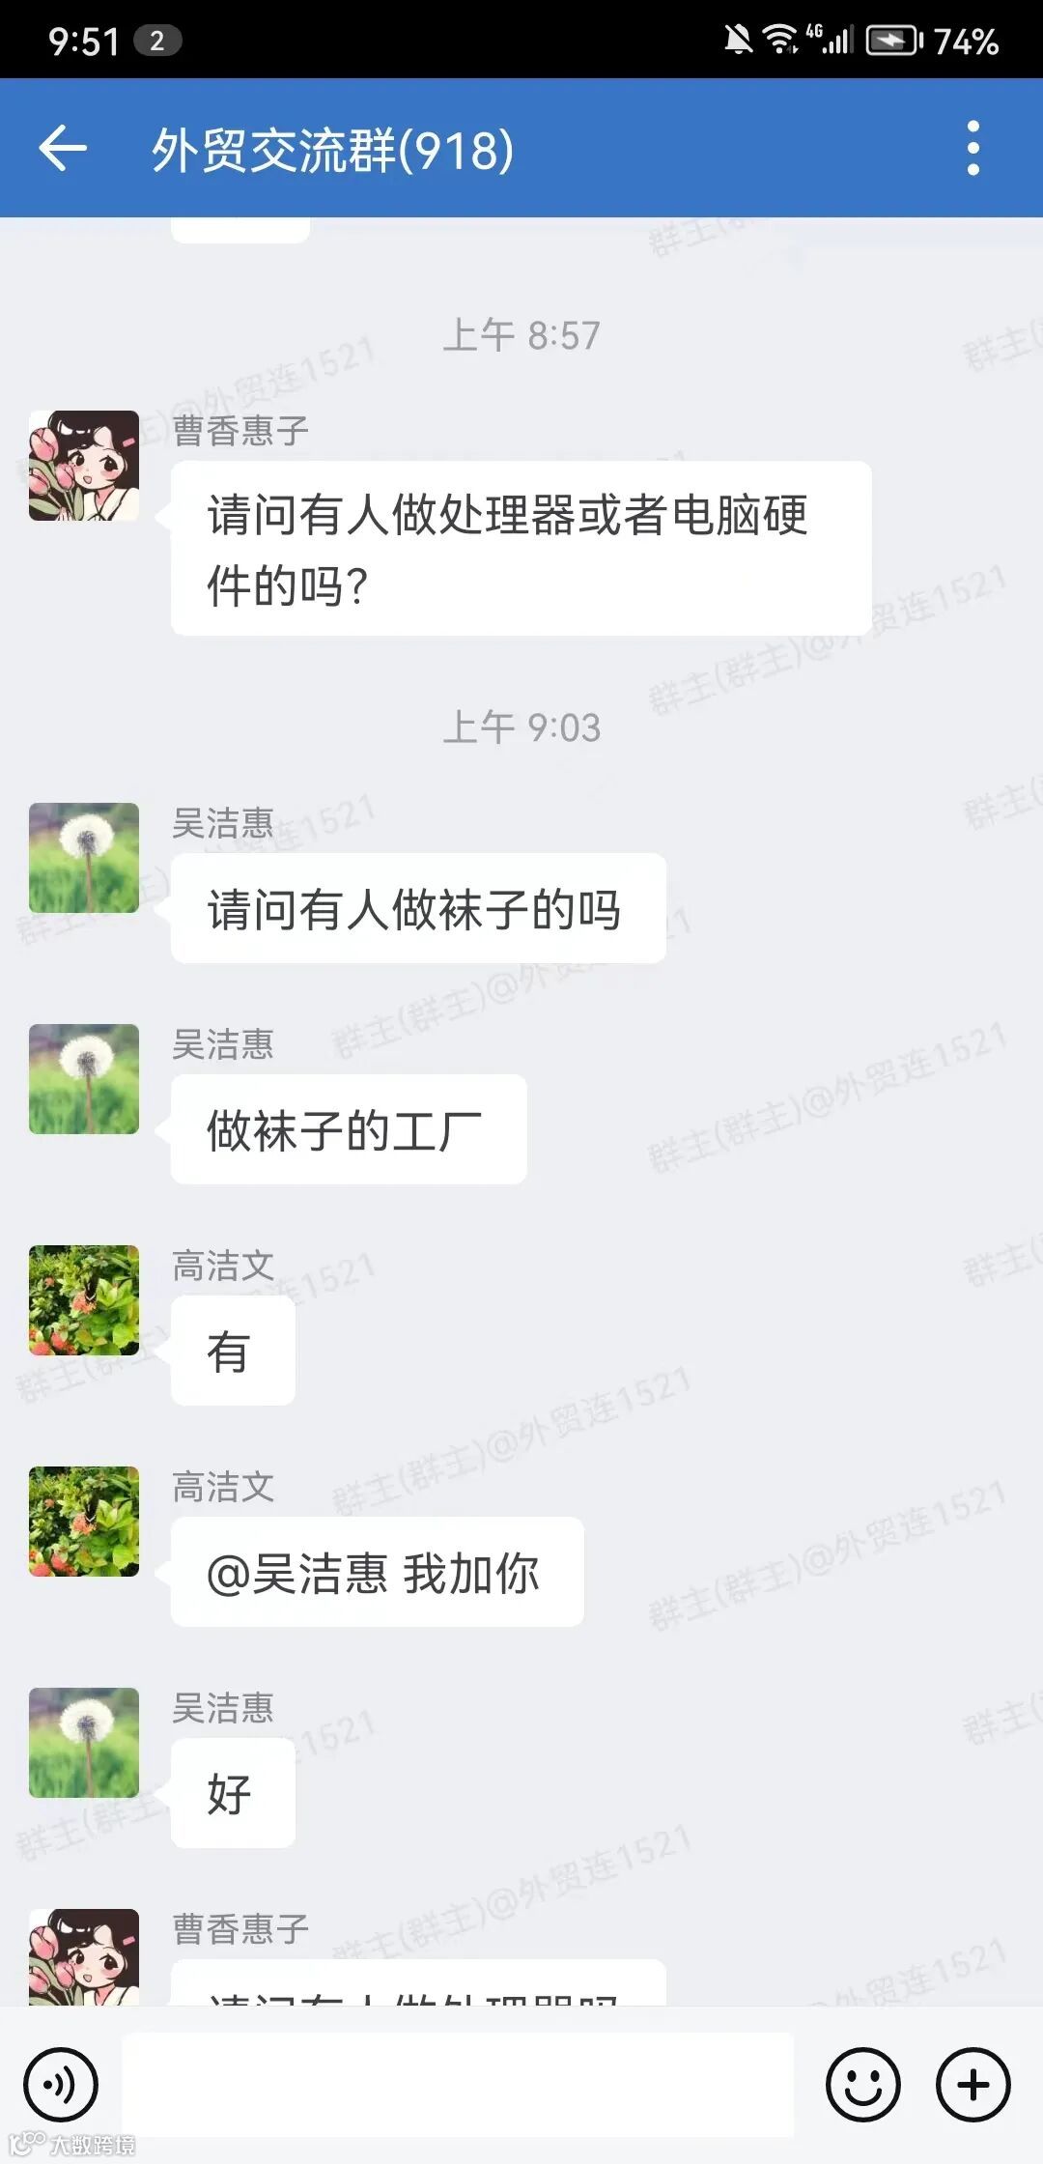Tap the Wi-Fi signal status icon
Image resolution: width=1043 pixels, height=2164 pixels.
coord(780,41)
